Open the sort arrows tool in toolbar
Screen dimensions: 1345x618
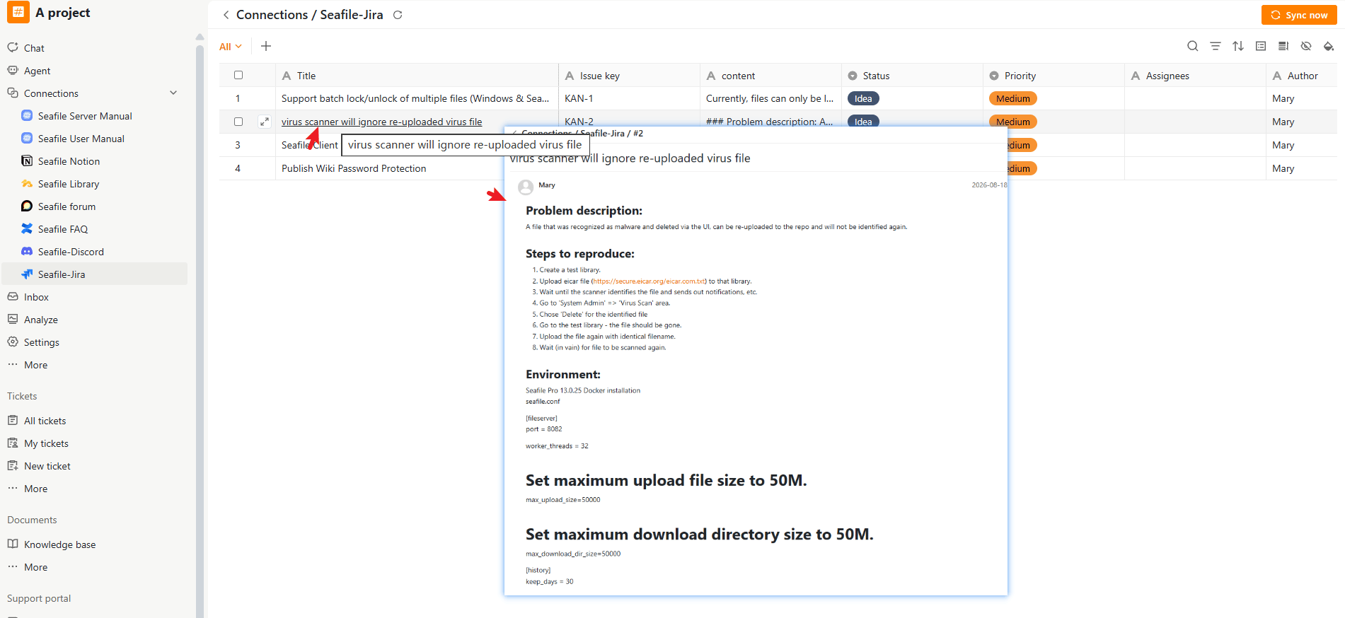1238,46
